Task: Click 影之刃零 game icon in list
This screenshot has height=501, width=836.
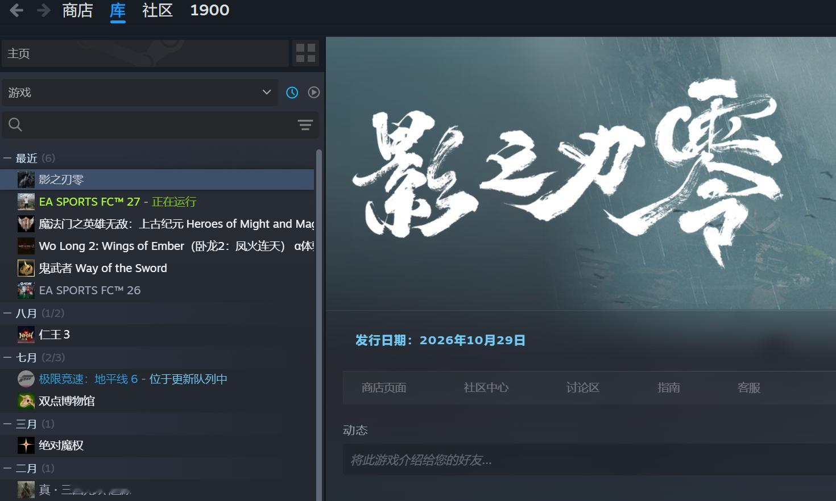Action: click(26, 179)
